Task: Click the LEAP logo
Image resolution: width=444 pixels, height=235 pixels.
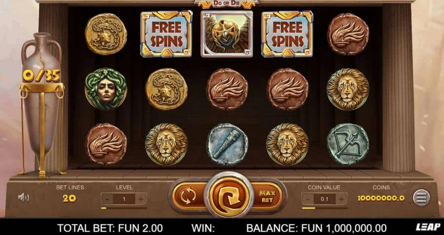Action: click(x=428, y=227)
